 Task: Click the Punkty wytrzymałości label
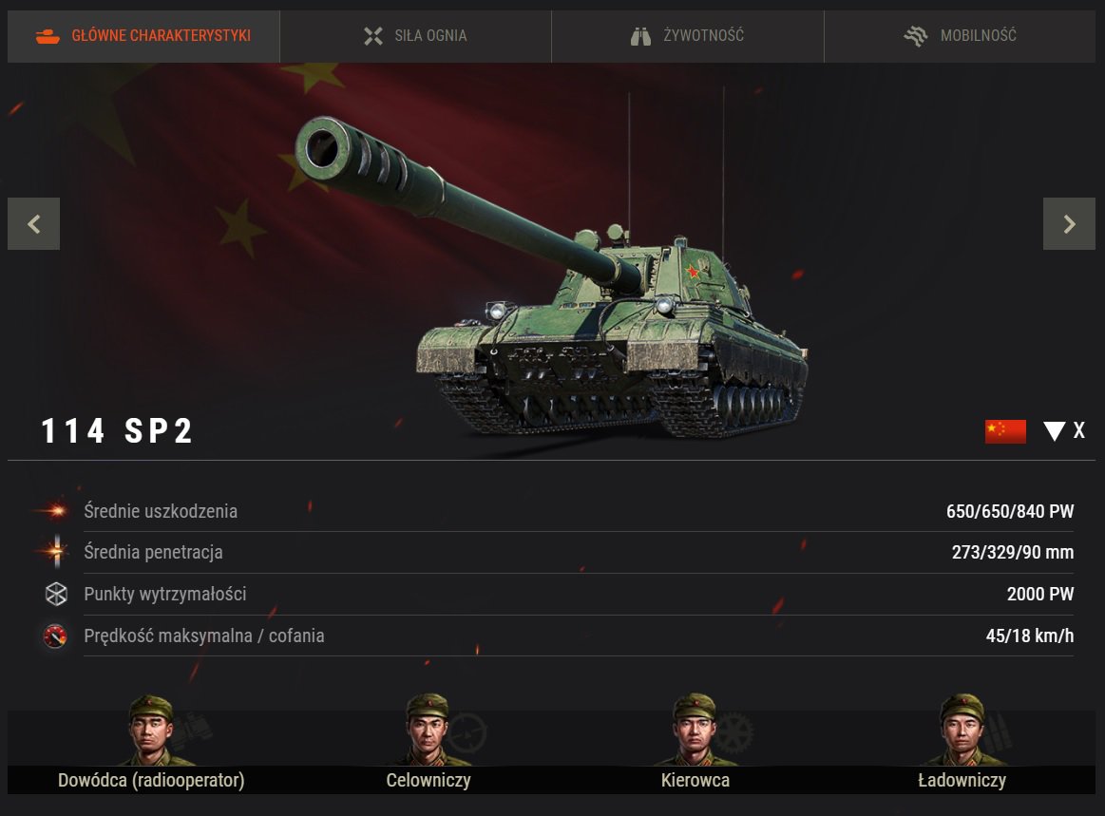coord(165,594)
